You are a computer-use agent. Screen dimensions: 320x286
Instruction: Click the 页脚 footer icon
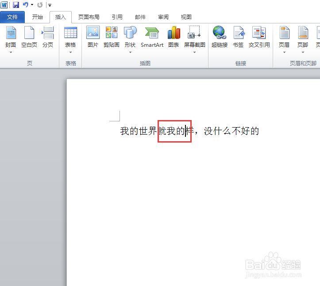pyautogui.click(x=303, y=33)
